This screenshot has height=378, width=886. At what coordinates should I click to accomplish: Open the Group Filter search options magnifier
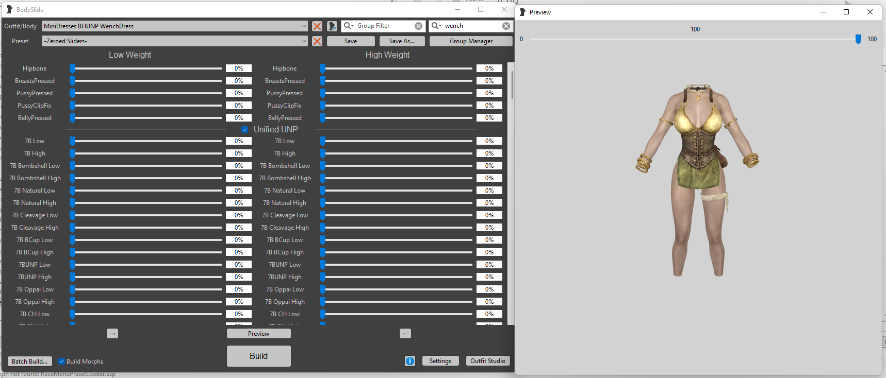point(349,26)
